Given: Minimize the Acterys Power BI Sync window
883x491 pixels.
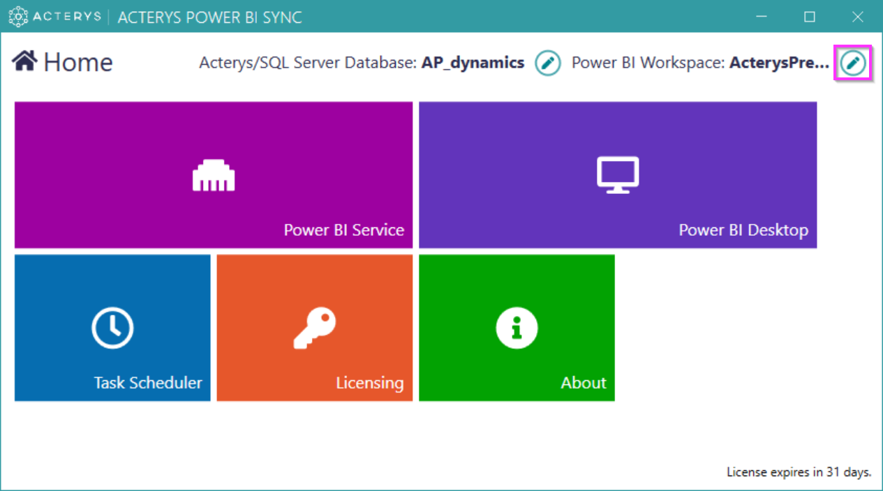Looking at the screenshot, I should pos(762,17).
